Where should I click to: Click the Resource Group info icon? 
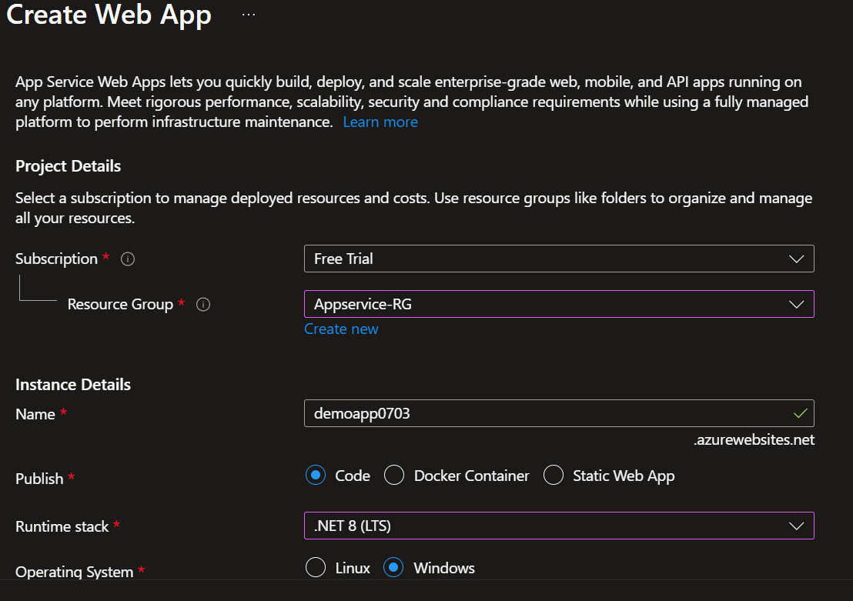[203, 305]
